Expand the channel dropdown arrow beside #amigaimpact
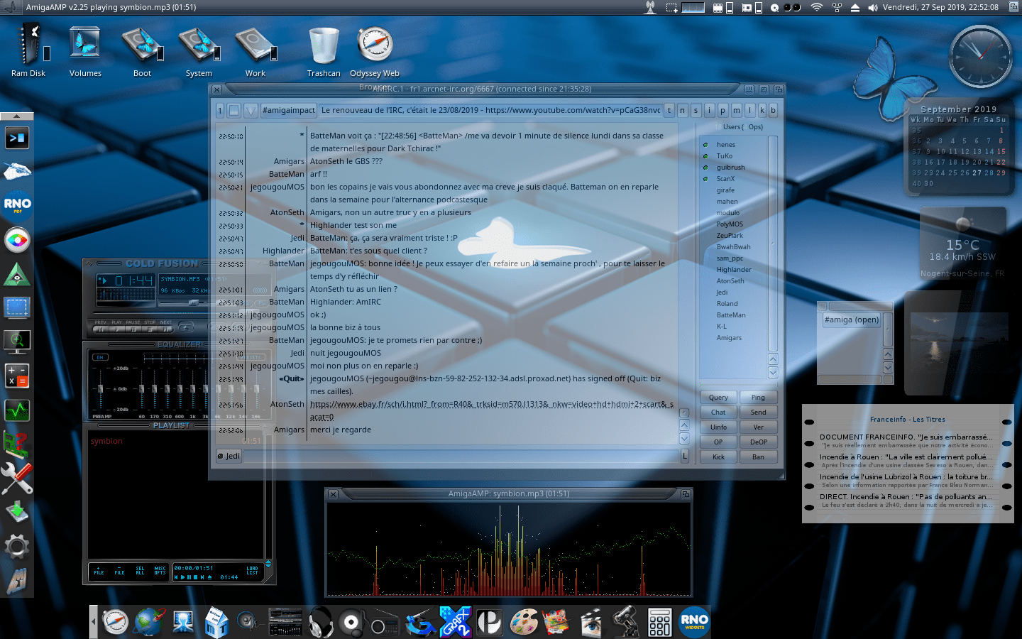 point(251,110)
